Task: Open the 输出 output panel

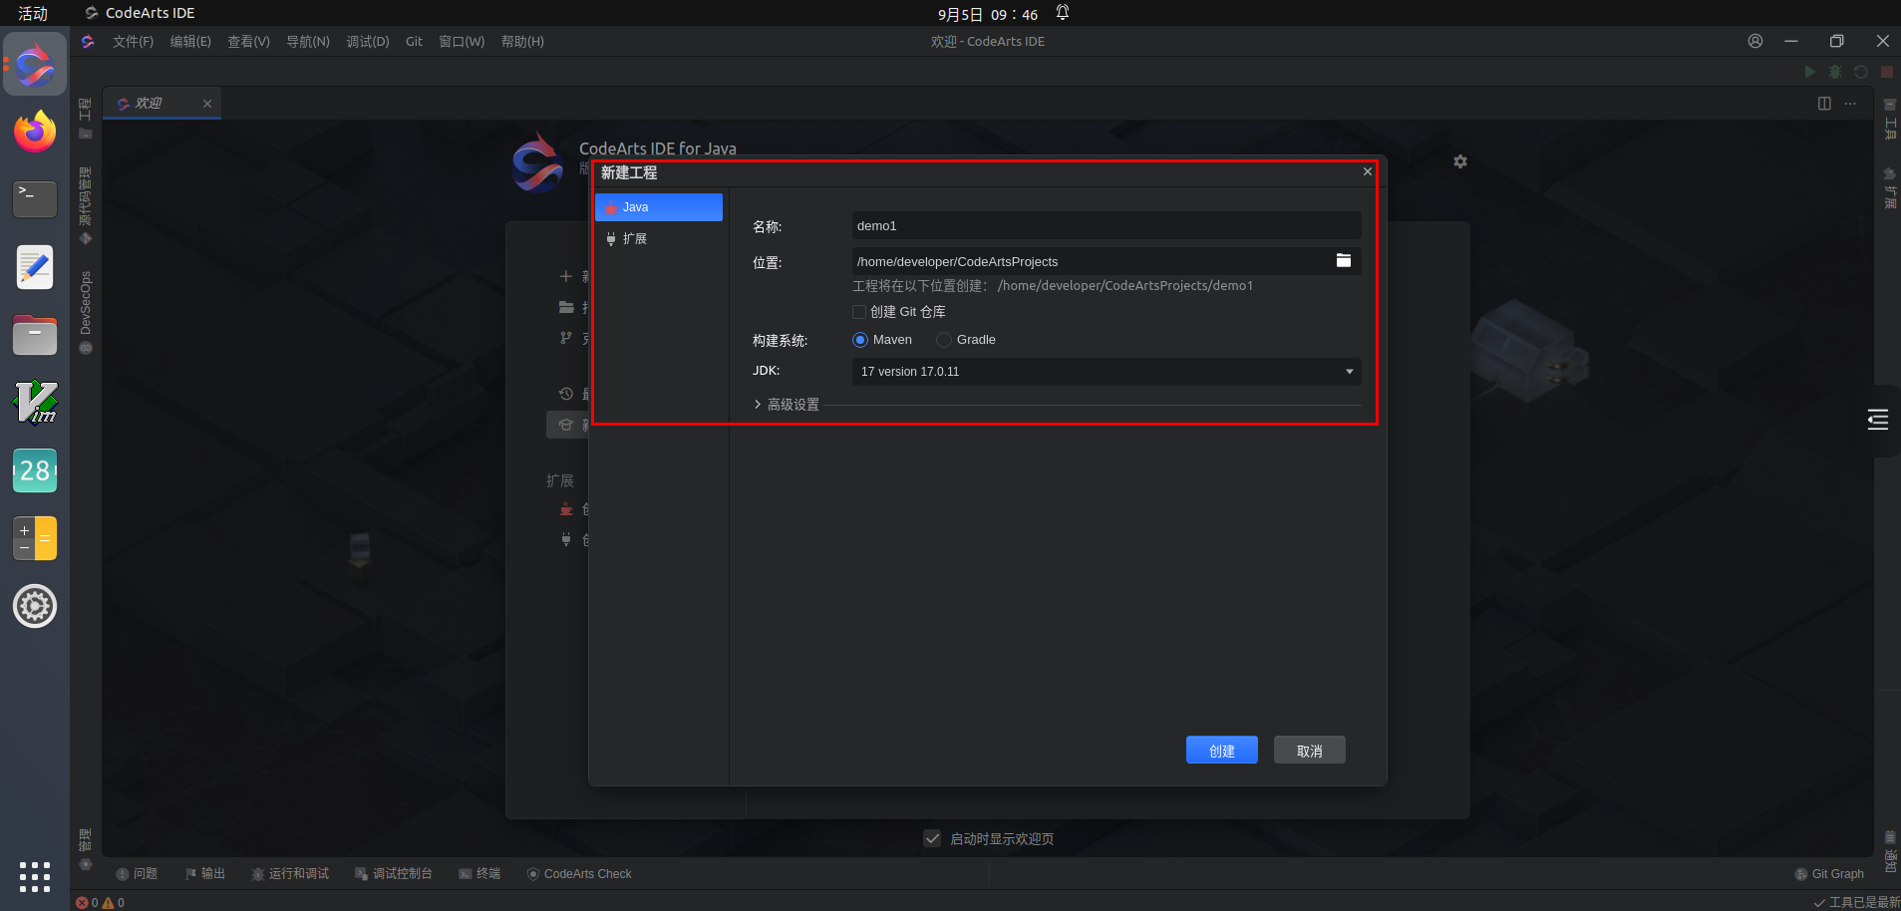Action: 204,874
